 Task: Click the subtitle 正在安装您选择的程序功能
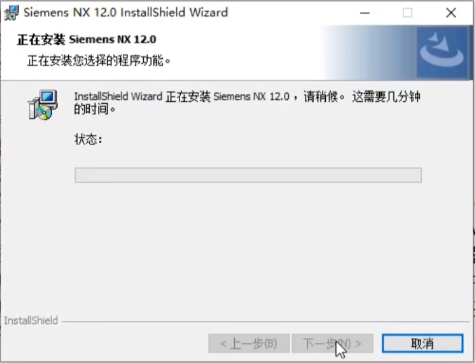(99, 61)
